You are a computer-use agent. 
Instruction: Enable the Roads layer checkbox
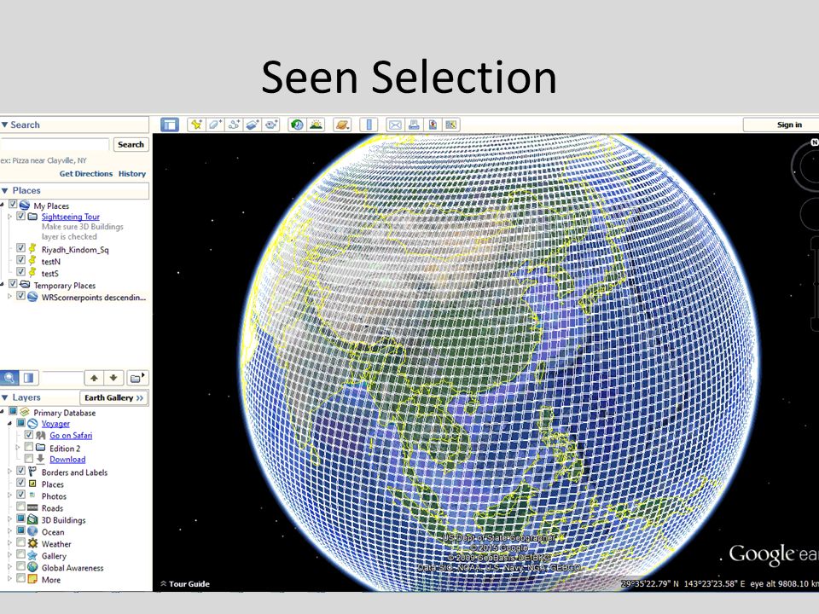point(20,507)
